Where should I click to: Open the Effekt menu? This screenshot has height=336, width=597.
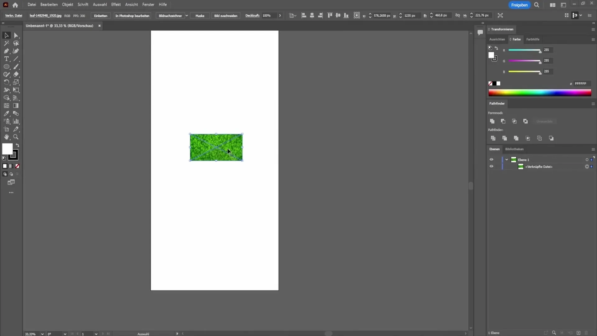(116, 5)
